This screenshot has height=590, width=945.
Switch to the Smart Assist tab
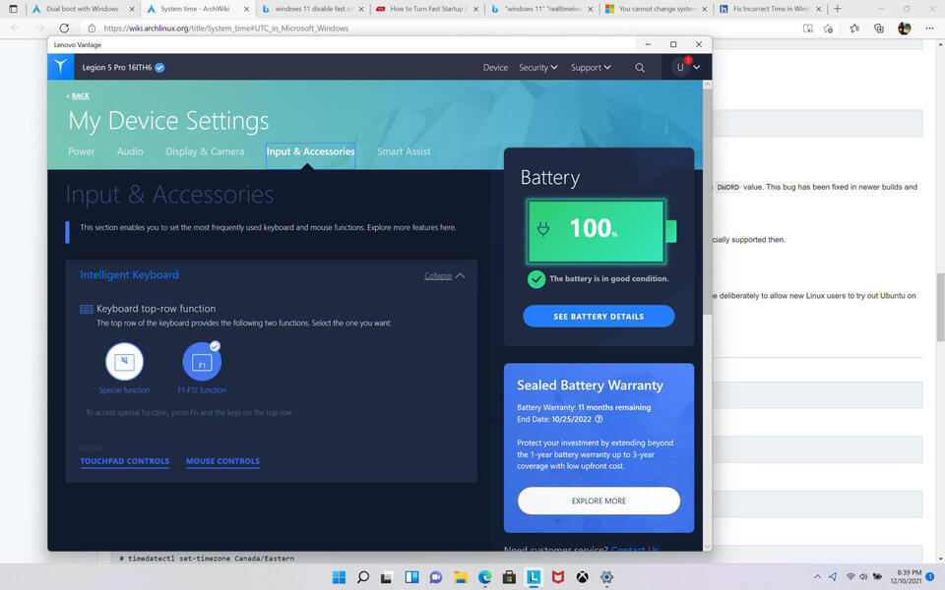pos(404,151)
